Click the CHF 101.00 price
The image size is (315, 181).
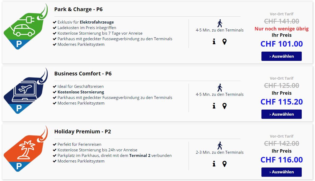point(281,44)
